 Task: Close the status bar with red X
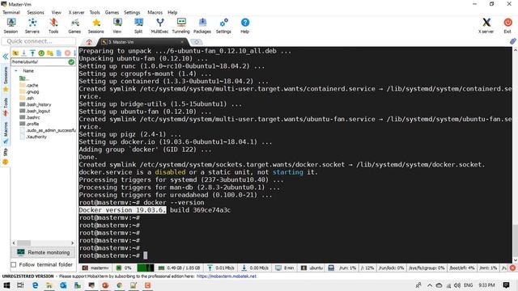coord(512,268)
